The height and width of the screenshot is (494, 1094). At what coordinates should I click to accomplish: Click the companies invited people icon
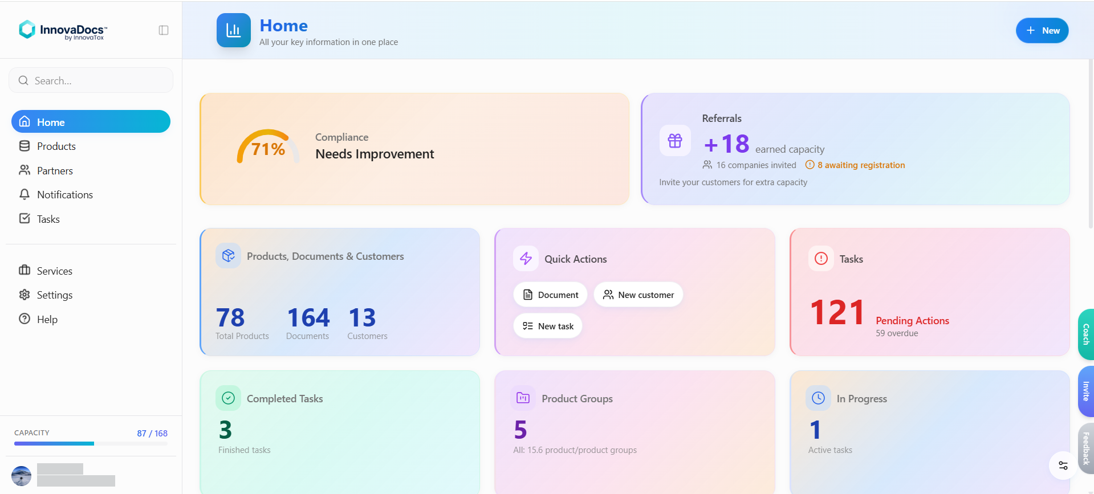(x=707, y=165)
